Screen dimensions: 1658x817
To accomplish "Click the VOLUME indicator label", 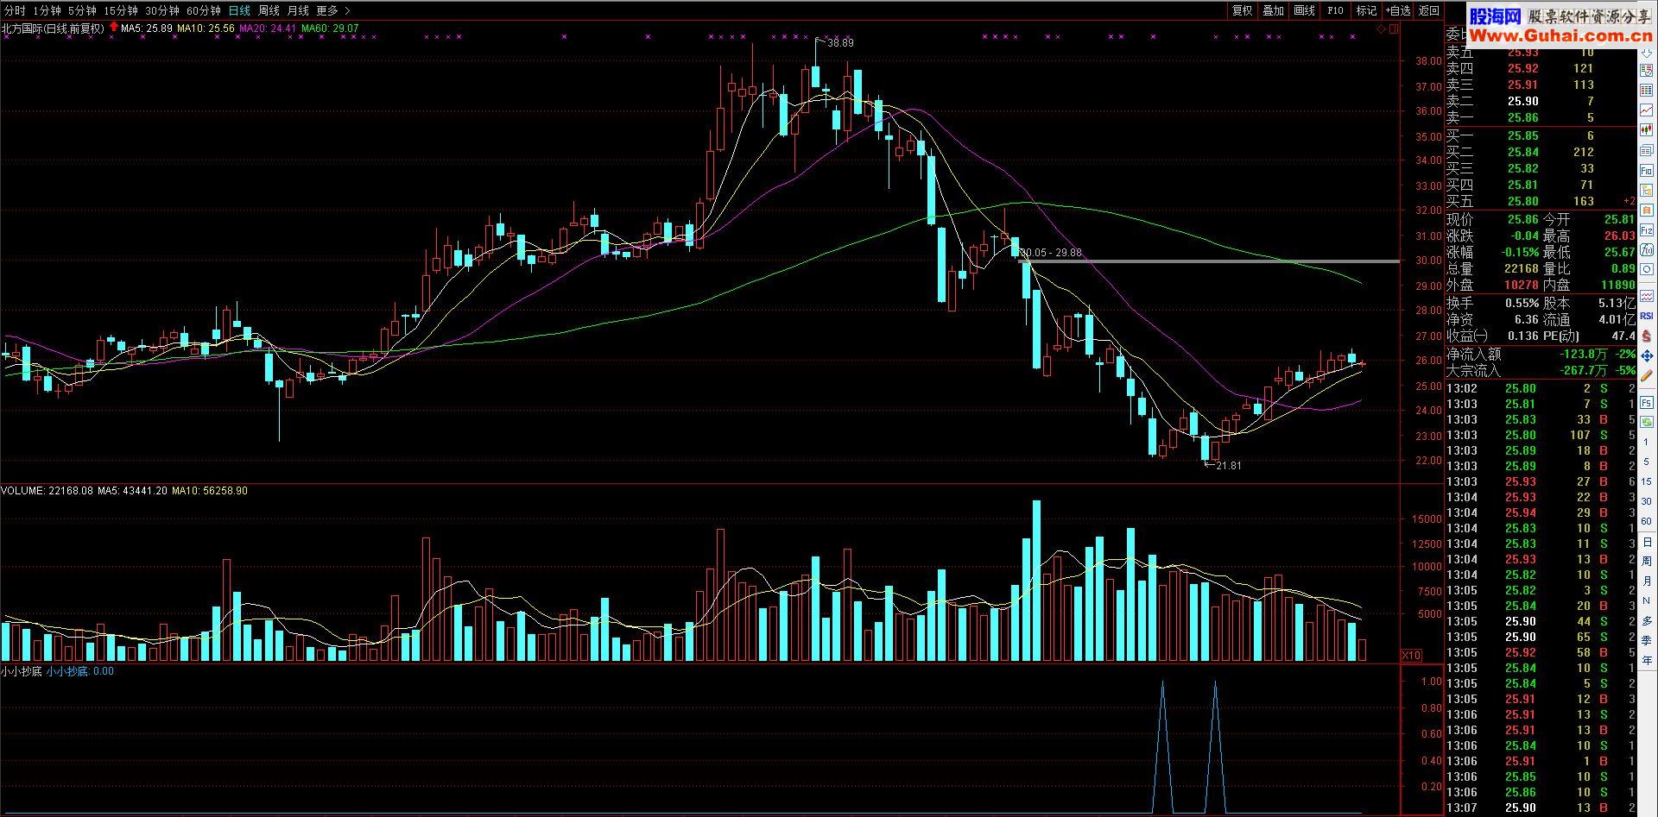I will pos(22,491).
